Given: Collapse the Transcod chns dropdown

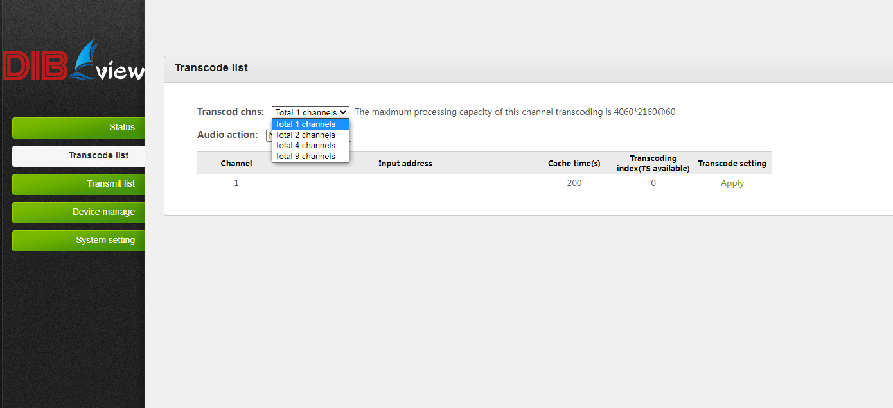Looking at the screenshot, I should 310,112.
